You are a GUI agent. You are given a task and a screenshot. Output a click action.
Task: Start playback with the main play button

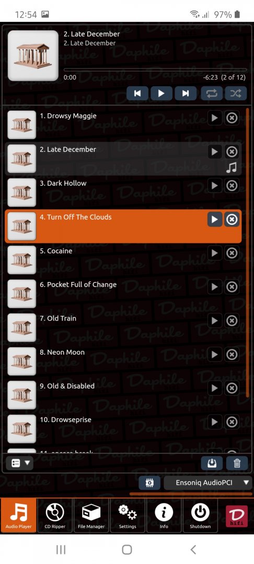161,93
